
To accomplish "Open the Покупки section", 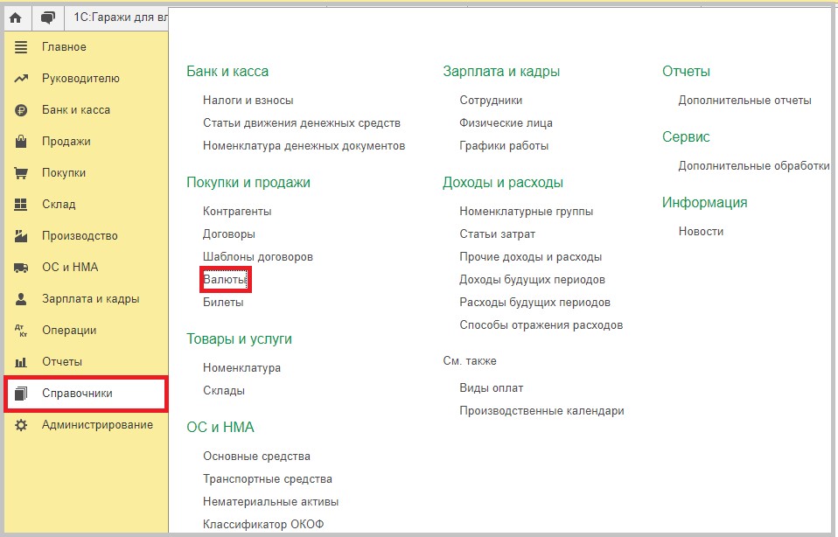I will pyautogui.click(x=64, y=173).
